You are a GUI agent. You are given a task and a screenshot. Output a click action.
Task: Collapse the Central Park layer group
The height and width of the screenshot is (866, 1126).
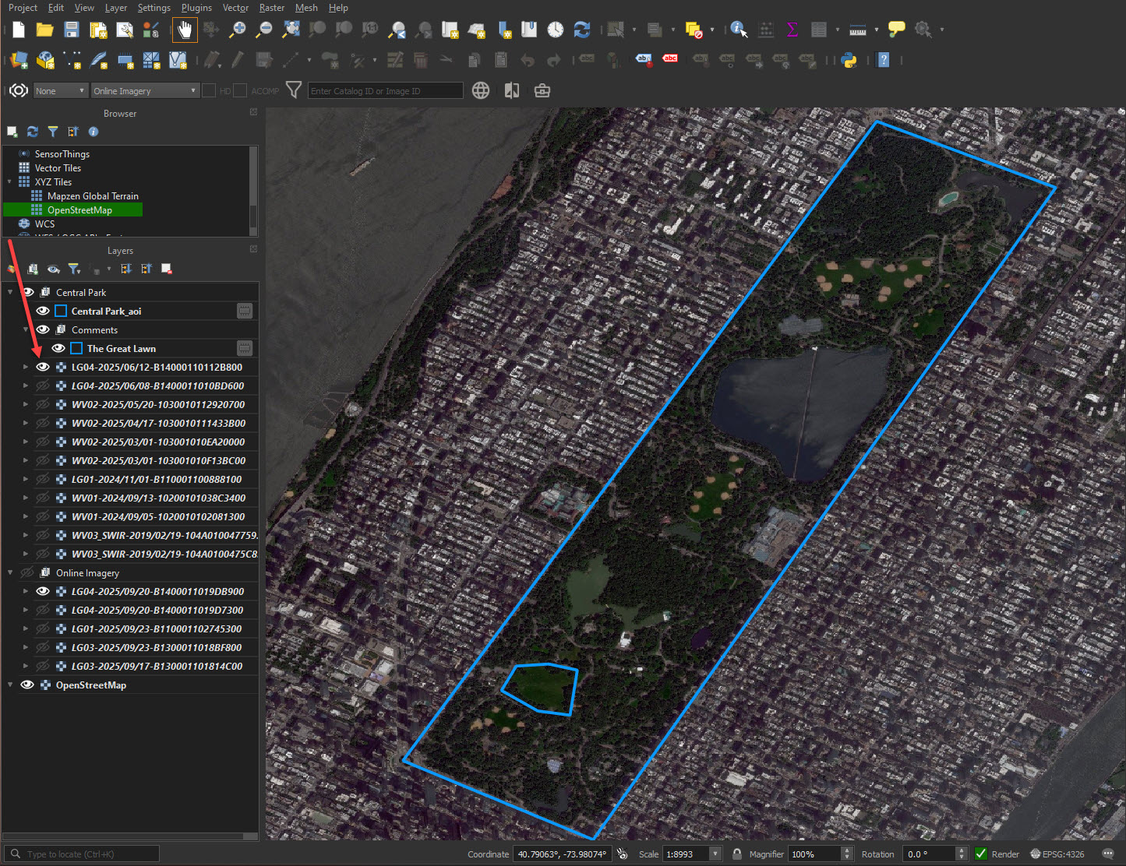coord(10,292)
